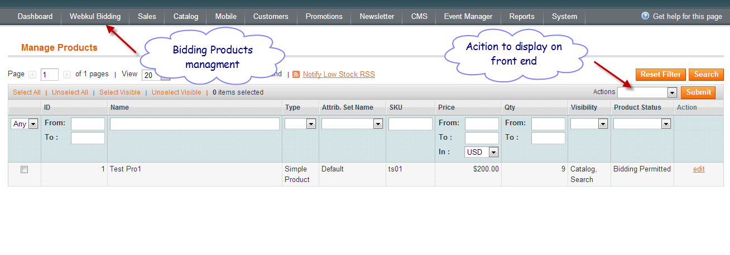Click the Search button
Image resolution: width=730 pixels, height=255 pixels.
tap(706, 74)
